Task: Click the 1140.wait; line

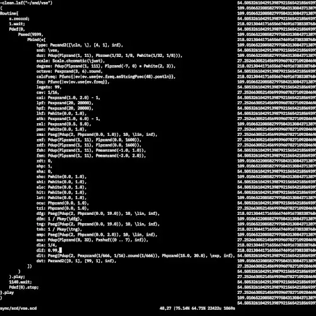Action: pyautogui.click(x=20, y=282)
